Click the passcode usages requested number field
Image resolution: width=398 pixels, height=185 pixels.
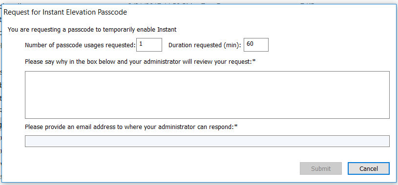coord(149,45)
